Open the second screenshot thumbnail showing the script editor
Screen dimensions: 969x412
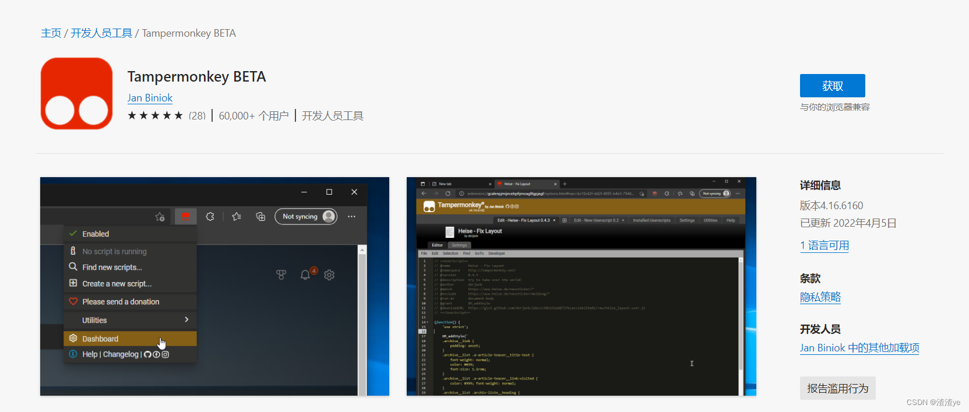[582, 286]
